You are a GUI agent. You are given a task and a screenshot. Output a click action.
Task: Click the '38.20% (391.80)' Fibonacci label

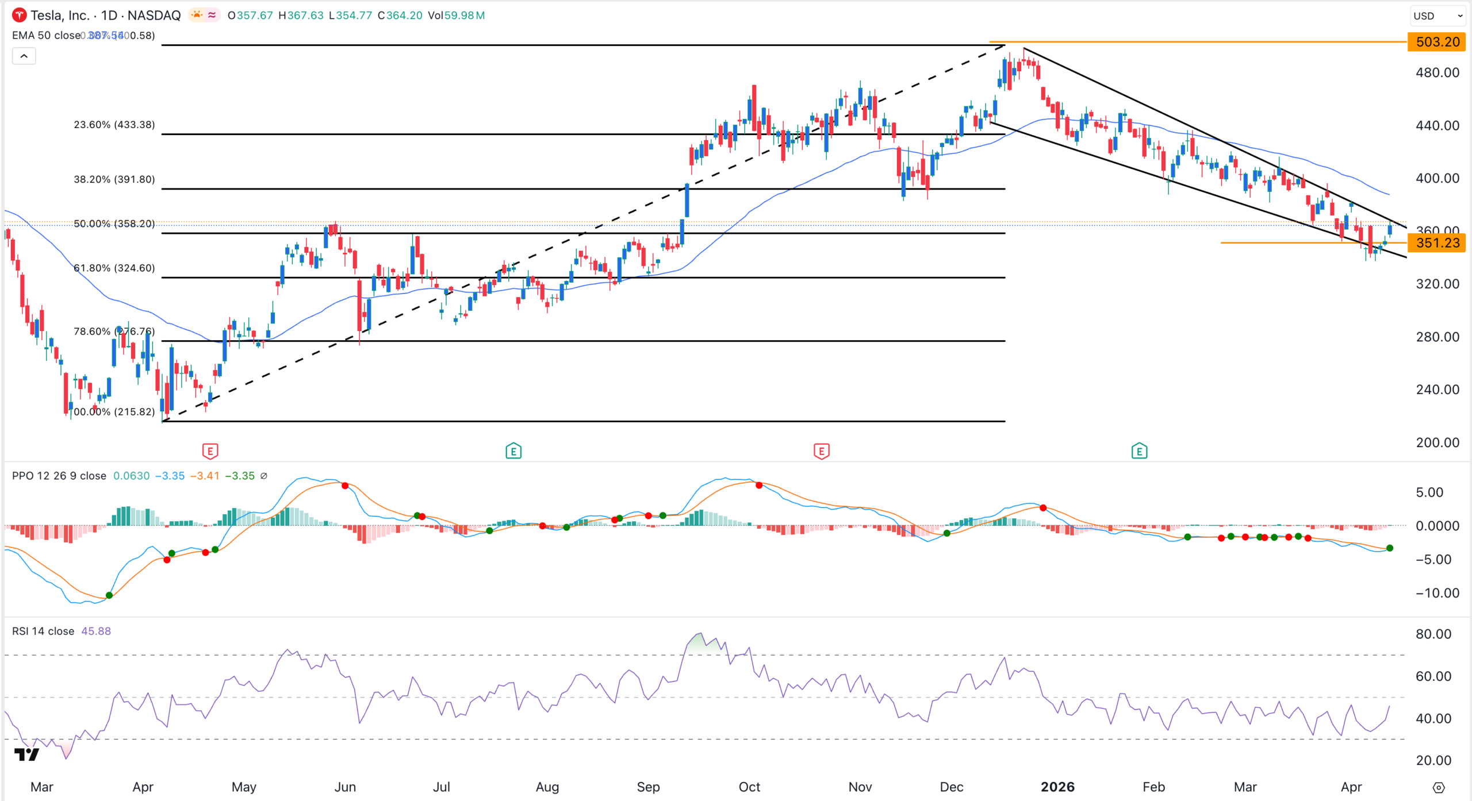114,179
